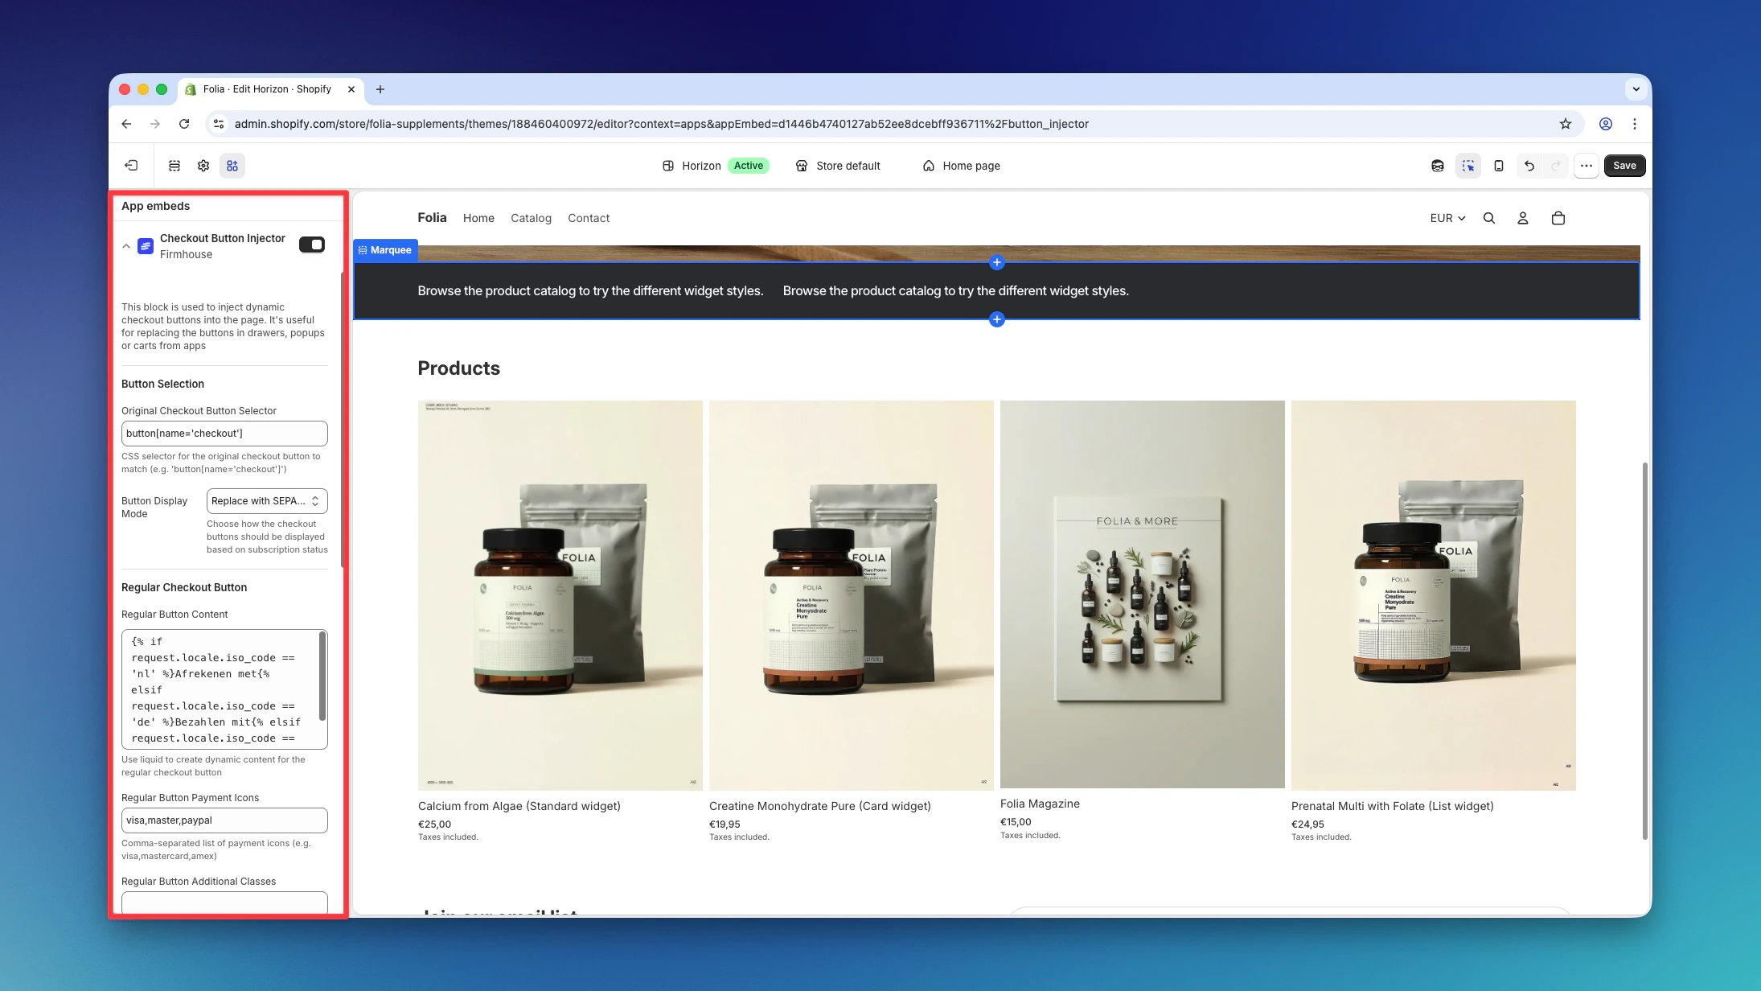This screenshot has height=991, width=1761.
Task: Click the Prenatal Multi product image
Action: 1433,595
